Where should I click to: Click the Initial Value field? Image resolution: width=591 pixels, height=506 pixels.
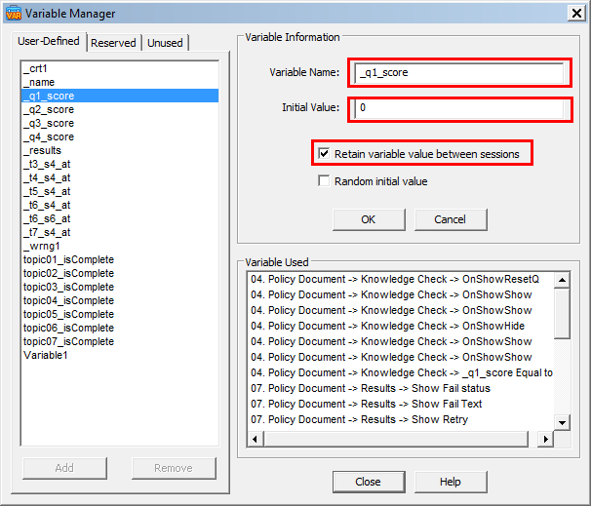tap(460, 108)
